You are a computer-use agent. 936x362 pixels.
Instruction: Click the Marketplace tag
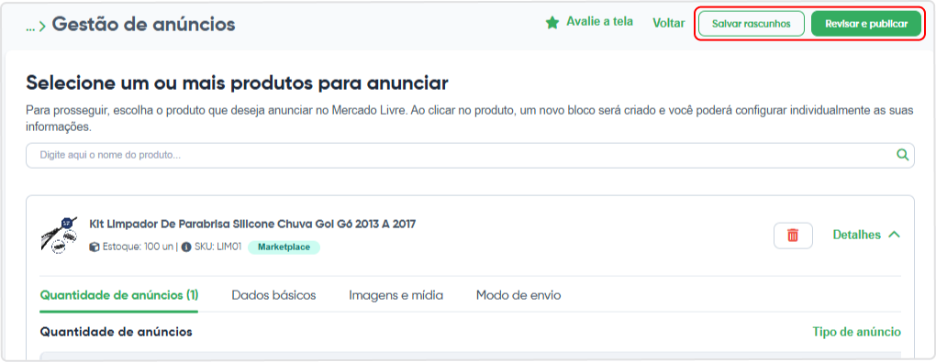284,247
